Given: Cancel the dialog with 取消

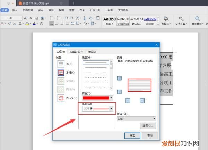Looking at the screenshot, I should click(x=150, y=135).
